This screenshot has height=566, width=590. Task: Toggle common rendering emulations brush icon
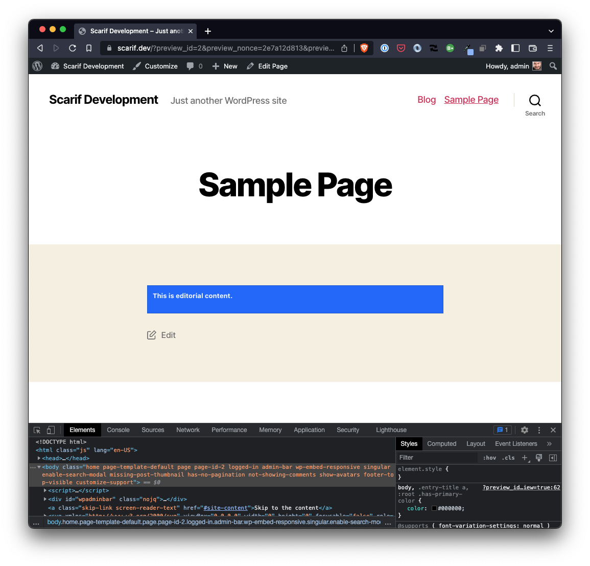click(538, 458)
